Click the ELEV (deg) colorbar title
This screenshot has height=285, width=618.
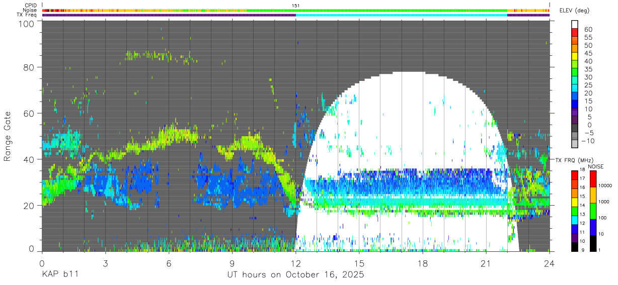(x=574, y=11)
